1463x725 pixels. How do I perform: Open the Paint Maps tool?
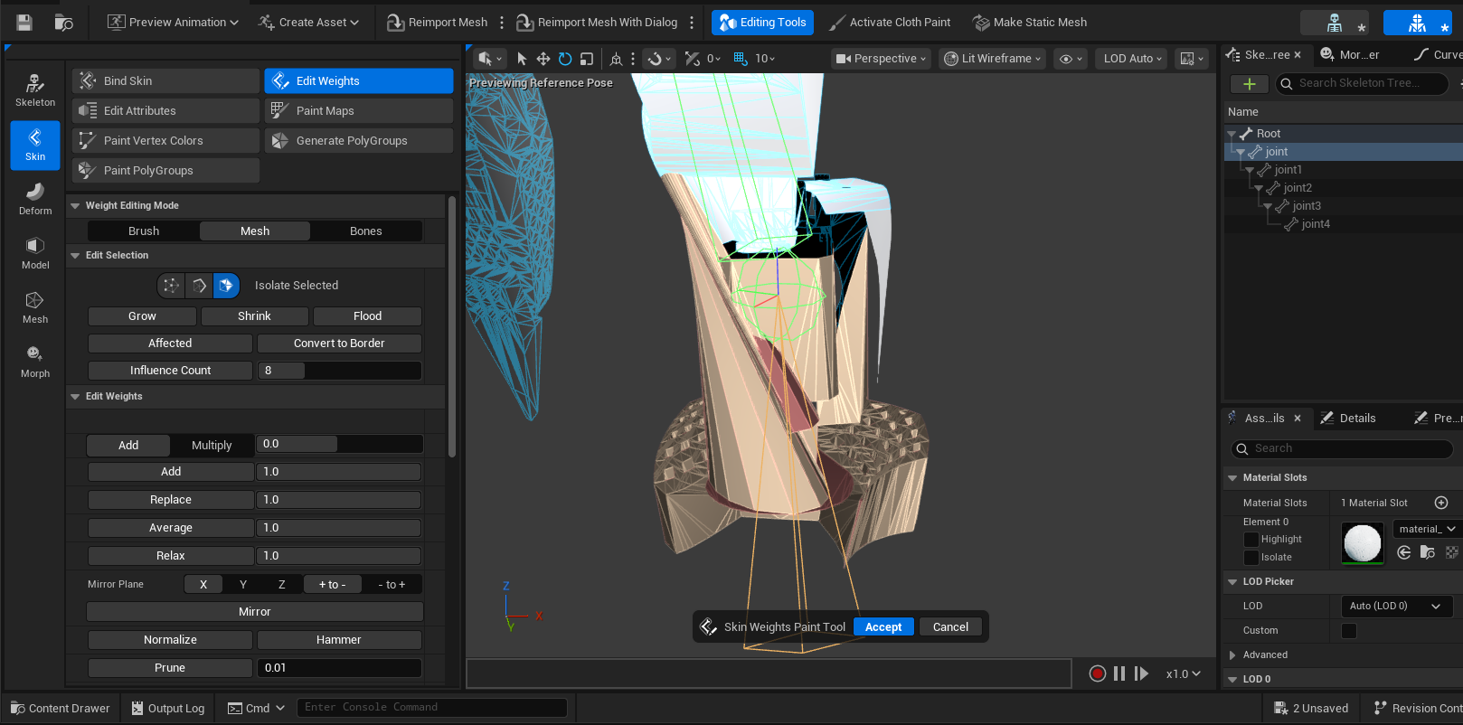point(359,111)
